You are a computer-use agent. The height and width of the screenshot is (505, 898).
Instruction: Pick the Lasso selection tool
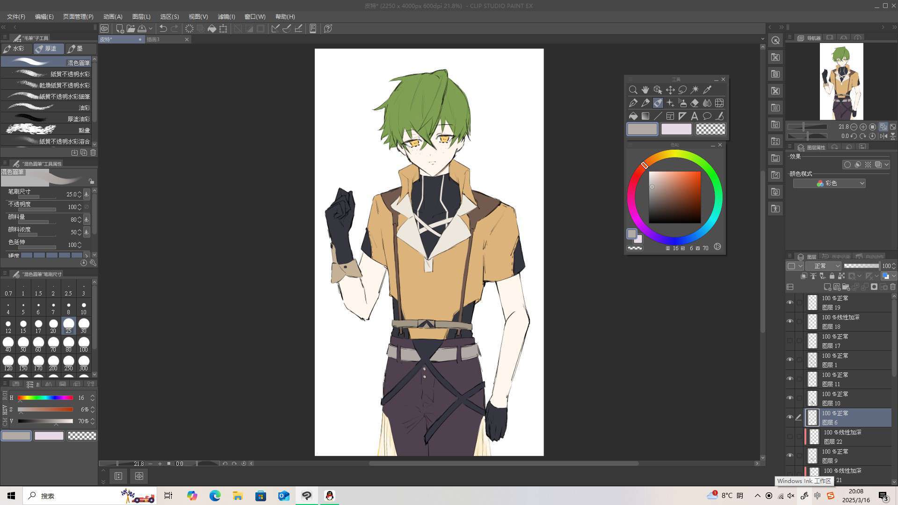pyautogui.click(x=682, y=90)
